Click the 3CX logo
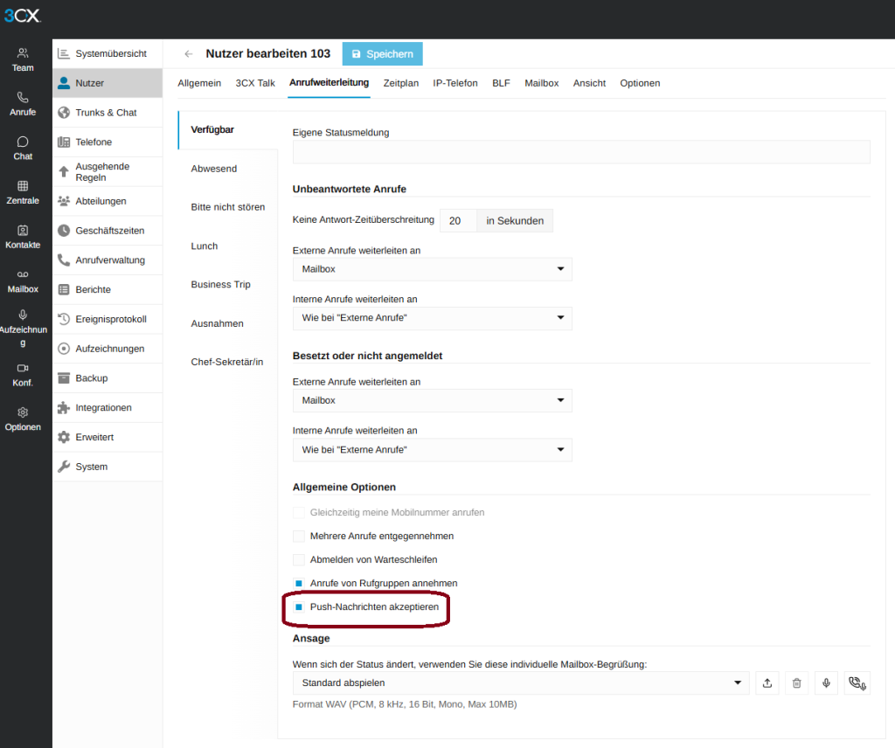Image resolution: width=895 pixels, height=748 pixels. pos(22,16)
